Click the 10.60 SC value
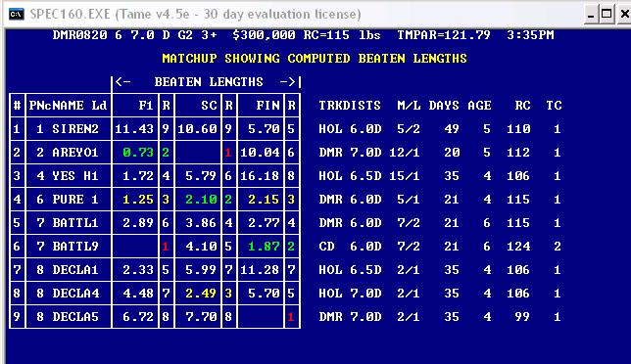 197,129
